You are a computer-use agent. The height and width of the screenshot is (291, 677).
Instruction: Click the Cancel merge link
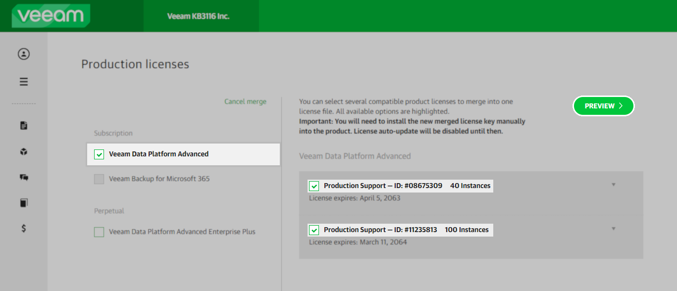pos(245,101)
